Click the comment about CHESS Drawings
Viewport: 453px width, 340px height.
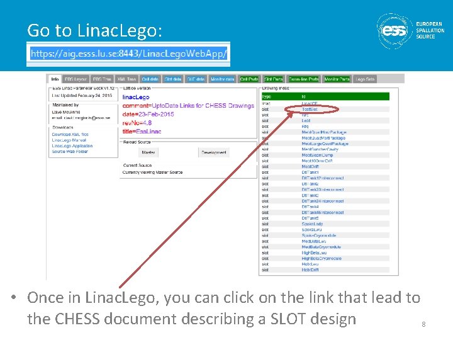point(188,106)
